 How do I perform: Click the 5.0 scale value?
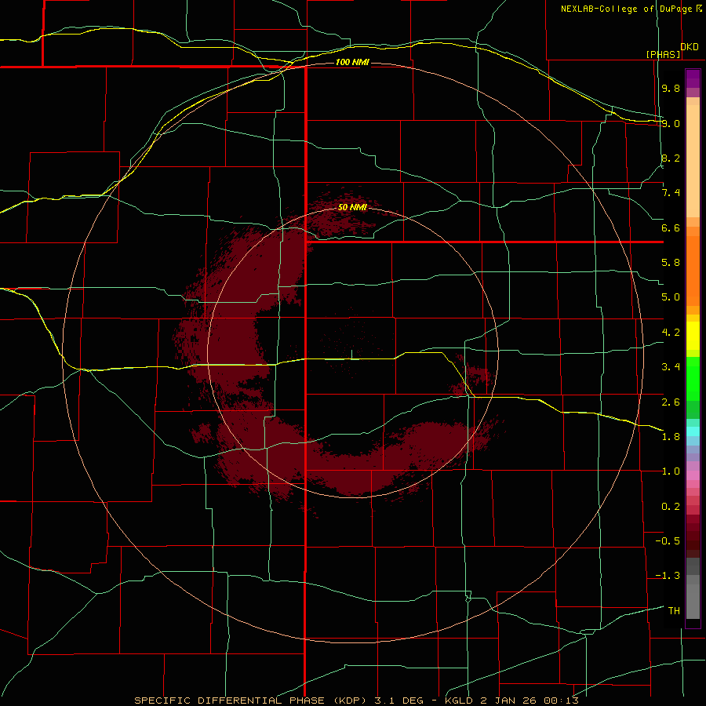click(671, 297)
